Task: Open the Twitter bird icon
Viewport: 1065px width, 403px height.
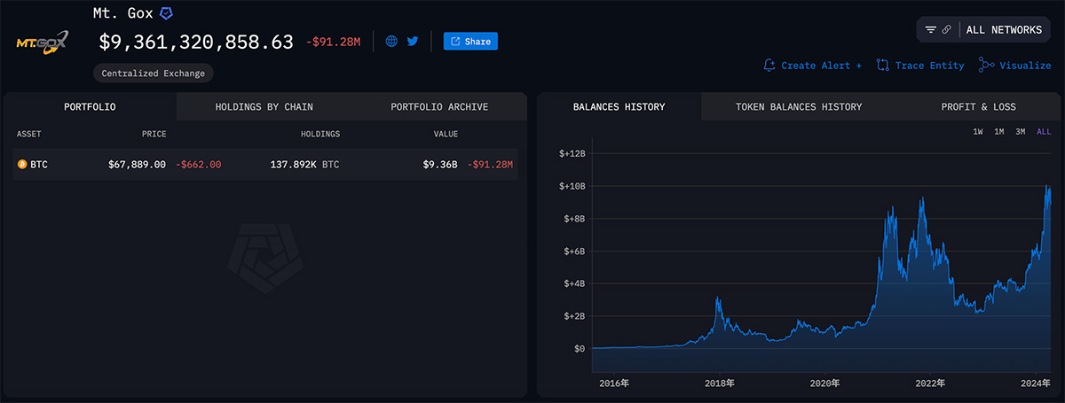Action: tap(413, 41)
